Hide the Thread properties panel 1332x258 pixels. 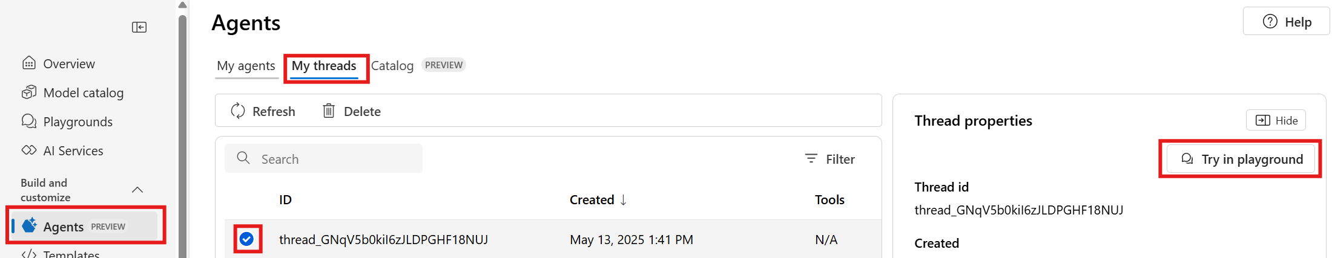(x=1276, y=120)
